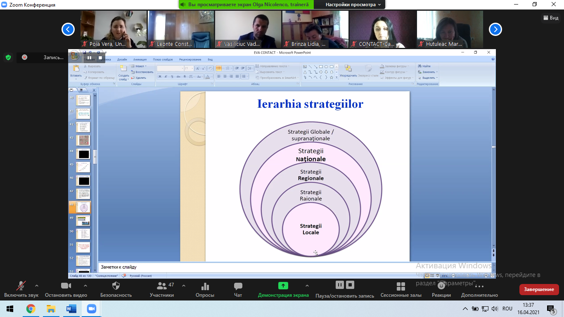Pause the recording in the toolbar
The width and height of the screenshot is (564, 317).
click(339, 285)
